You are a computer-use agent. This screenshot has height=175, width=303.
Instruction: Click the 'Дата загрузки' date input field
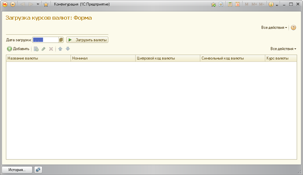(45, 40)
